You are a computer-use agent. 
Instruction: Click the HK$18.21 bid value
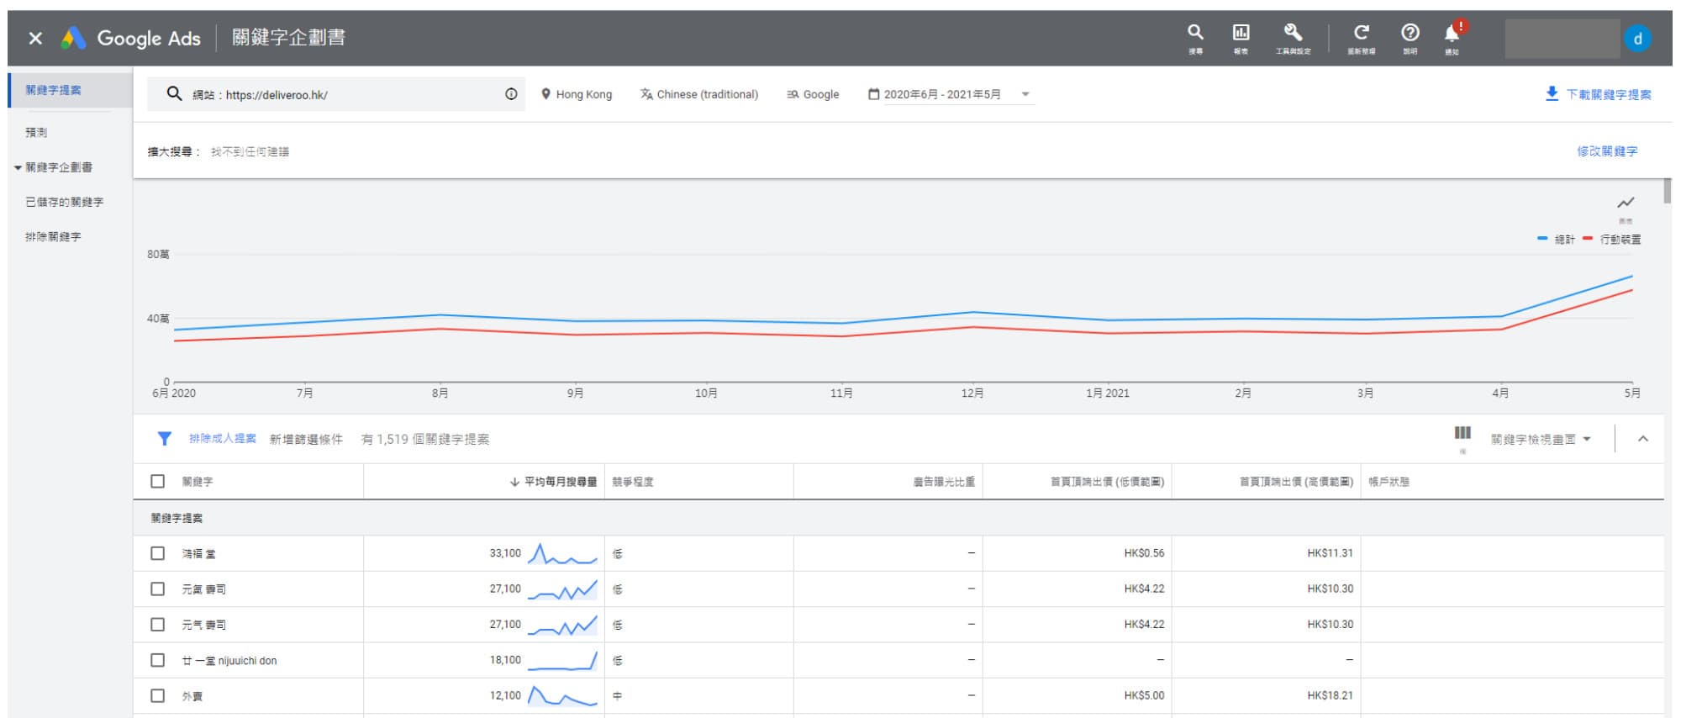pos(1330,696)
